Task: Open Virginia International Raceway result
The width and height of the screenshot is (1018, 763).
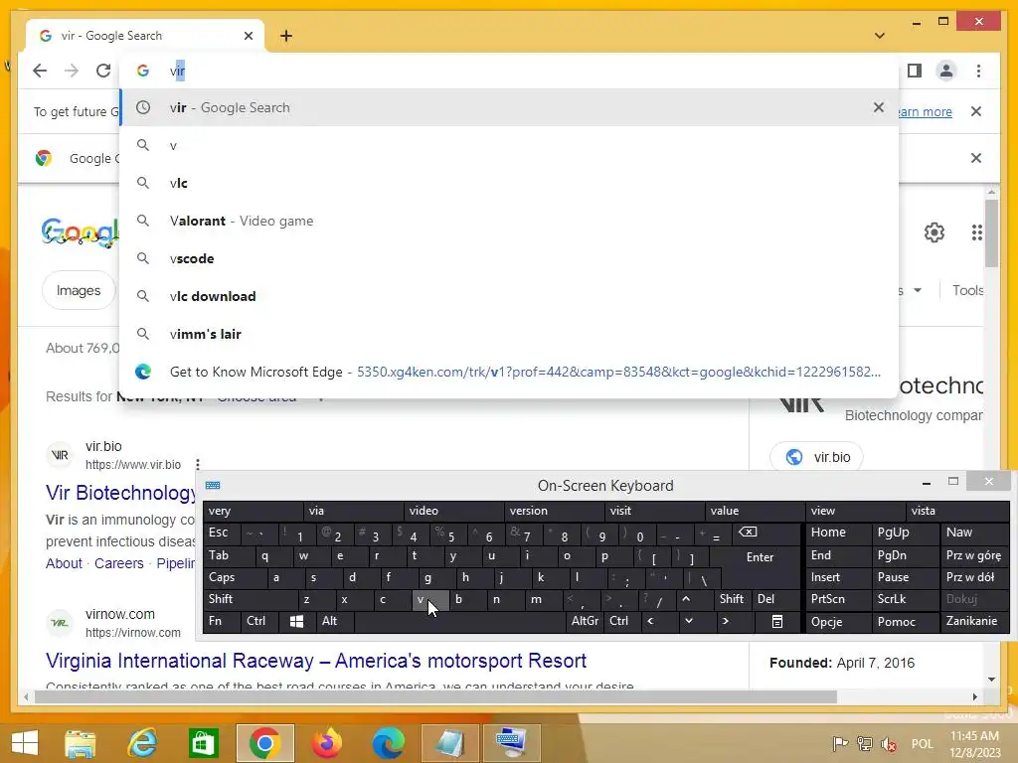Action: coord(316,661)
